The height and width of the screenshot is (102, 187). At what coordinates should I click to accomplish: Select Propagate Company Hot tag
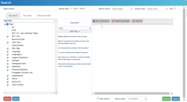pos(22,73)
